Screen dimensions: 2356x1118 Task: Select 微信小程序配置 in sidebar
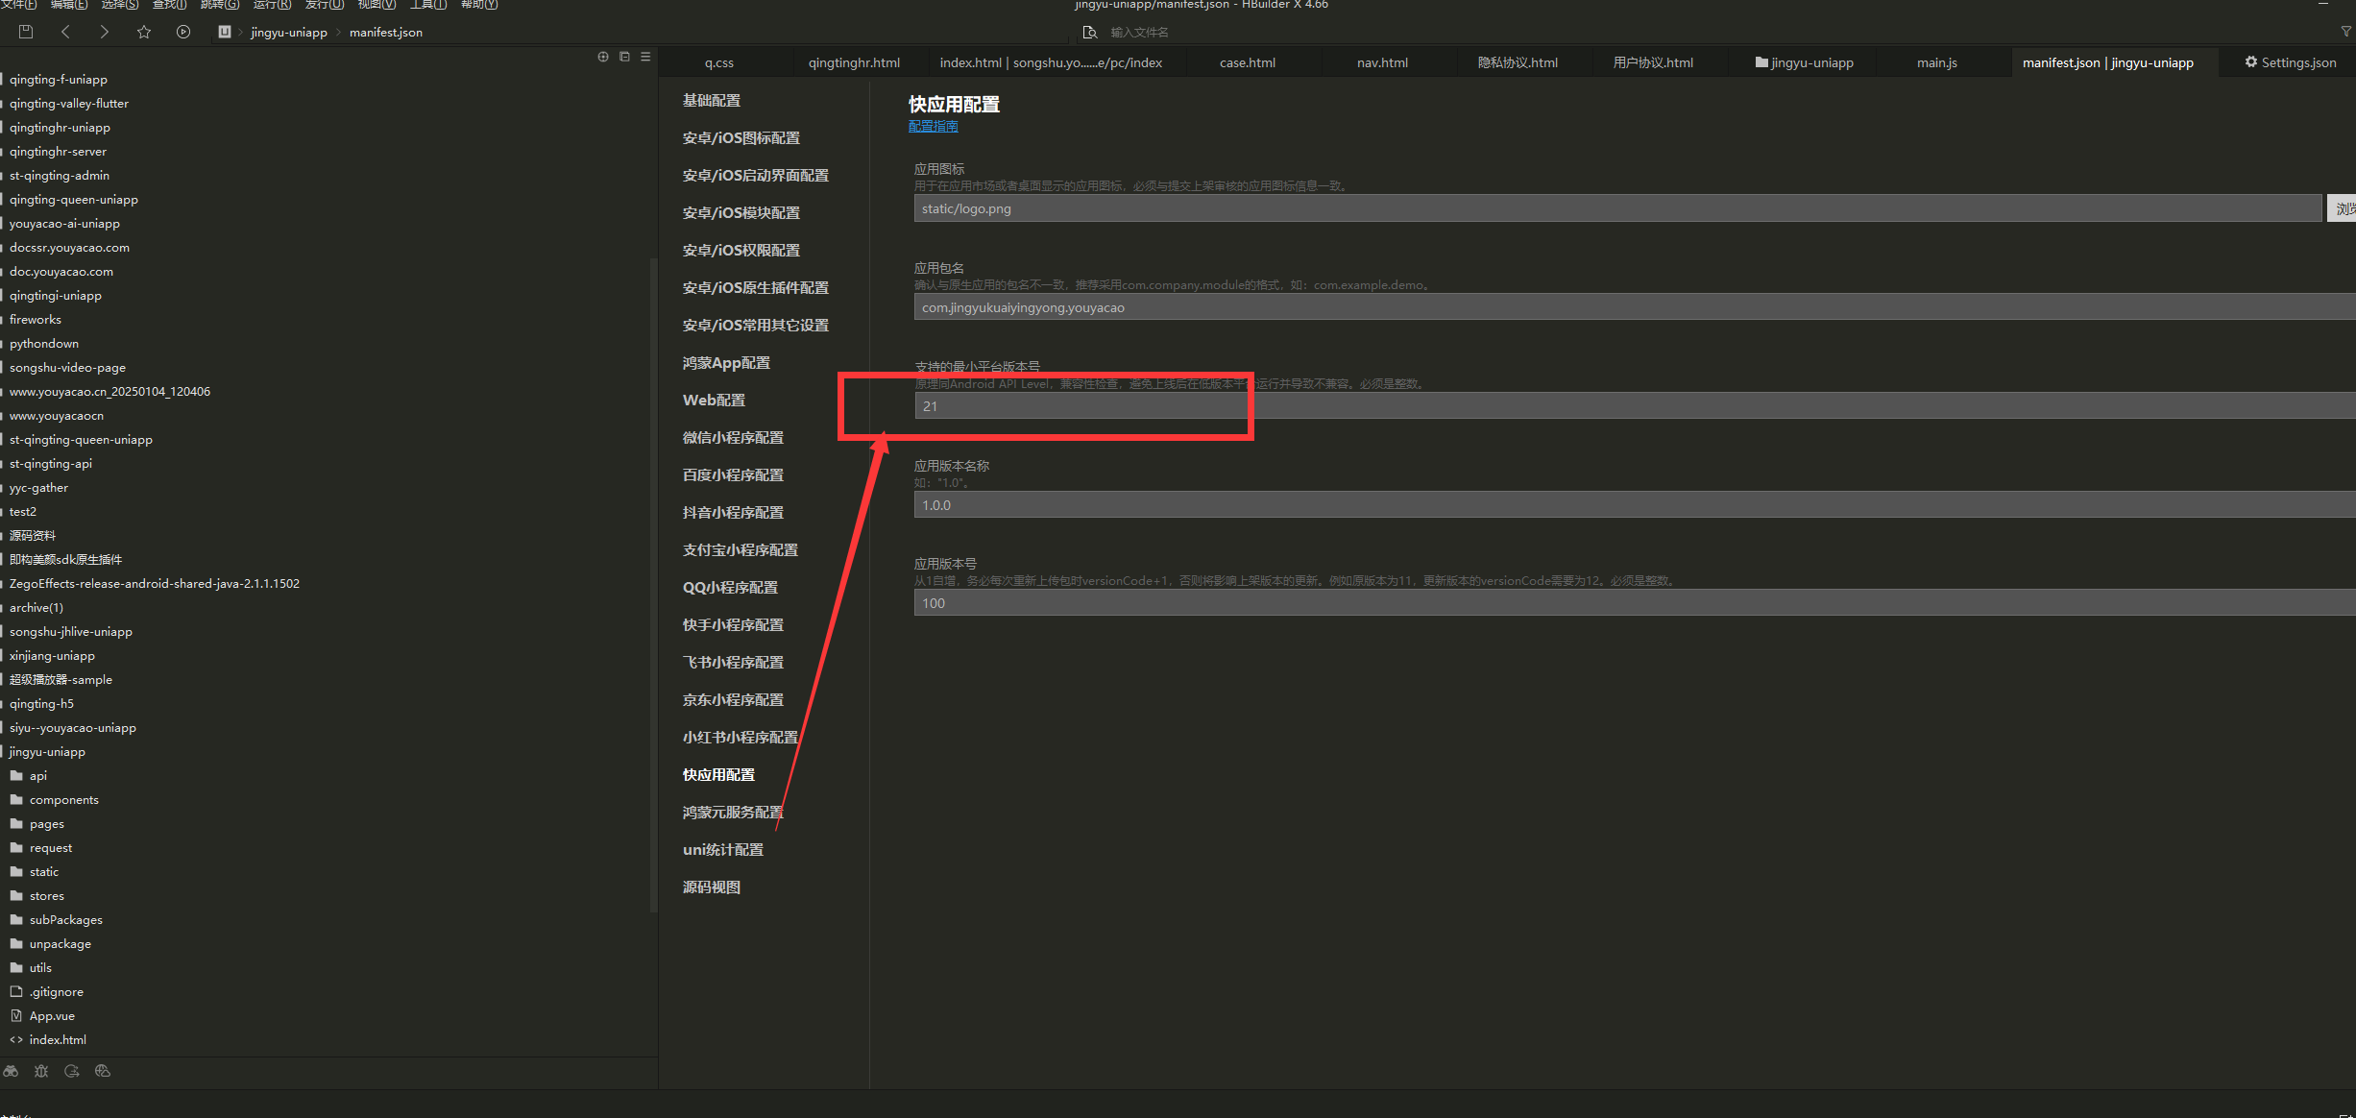[x=733, y=438]
